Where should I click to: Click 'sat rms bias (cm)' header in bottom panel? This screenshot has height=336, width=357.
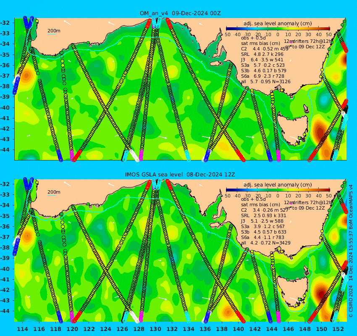[260, 205]
